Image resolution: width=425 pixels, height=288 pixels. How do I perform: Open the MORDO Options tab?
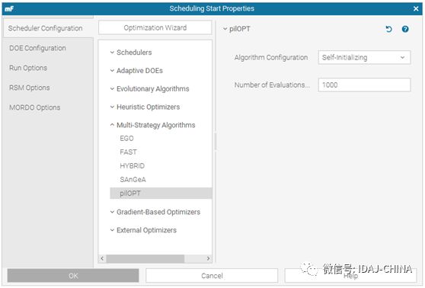pyautogui.click(x=35, y=107)
